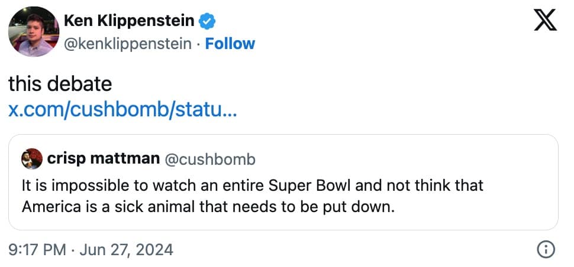Click the X logo in the top corner
This screenshot has height=267, width=574.
[x=546, y=22]
